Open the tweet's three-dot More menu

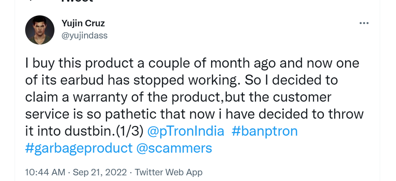[x=364, y=23]
